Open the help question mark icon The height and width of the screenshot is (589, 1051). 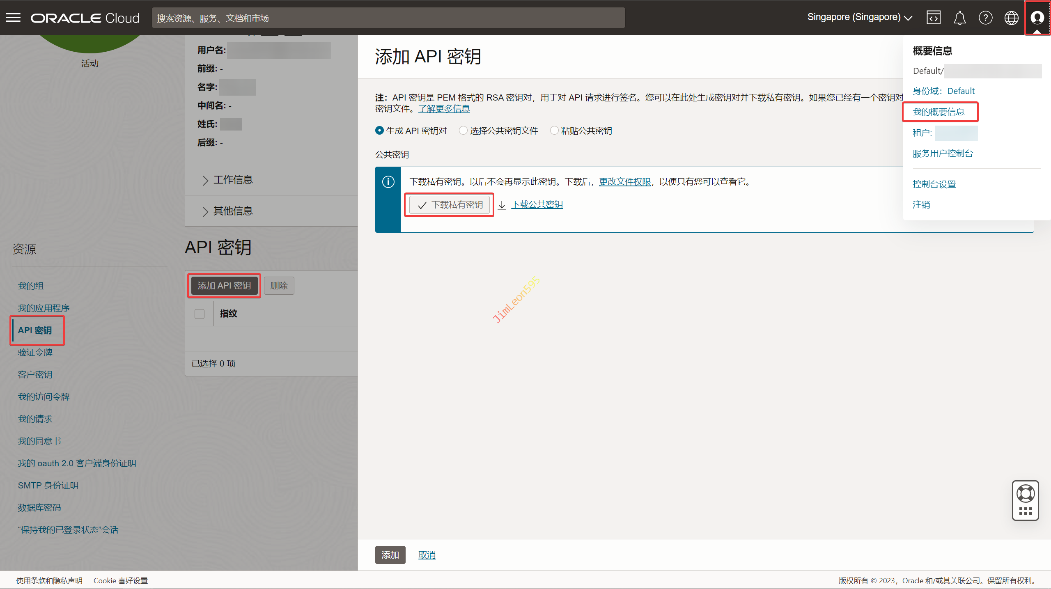click(985, 18)
